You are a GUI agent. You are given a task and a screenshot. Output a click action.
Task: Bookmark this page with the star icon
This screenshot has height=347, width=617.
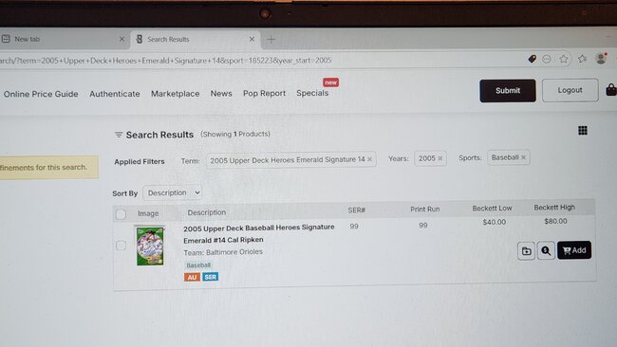564,59
